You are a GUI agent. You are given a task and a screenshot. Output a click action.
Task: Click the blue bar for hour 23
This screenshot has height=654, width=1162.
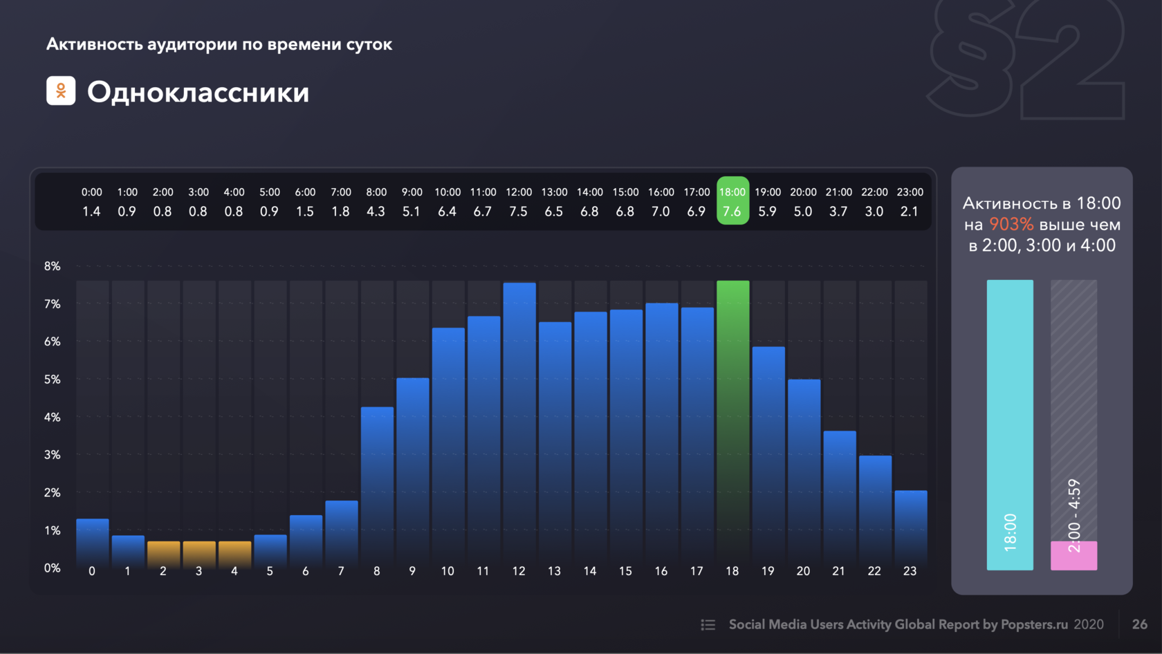911,530
